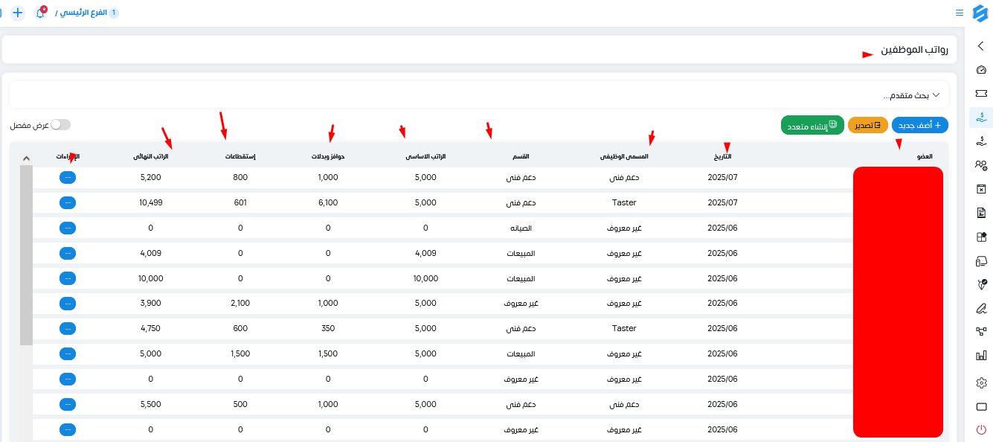The width and height of the screenshot is (996, 442).
Task: Open the signature pen sidebar icon
Action: [x=980, y=308]
